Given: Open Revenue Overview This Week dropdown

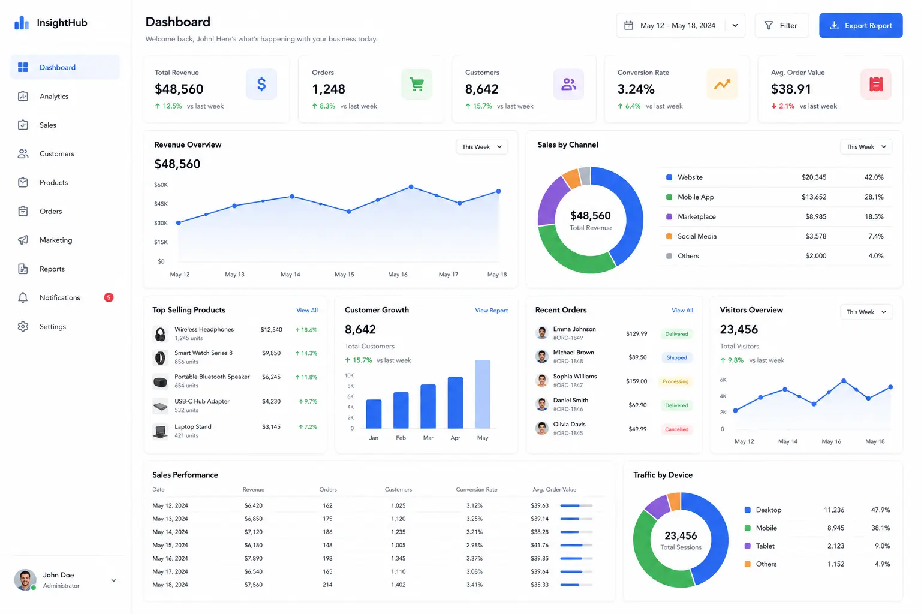Looking at the screenshot, I should 482,146.
